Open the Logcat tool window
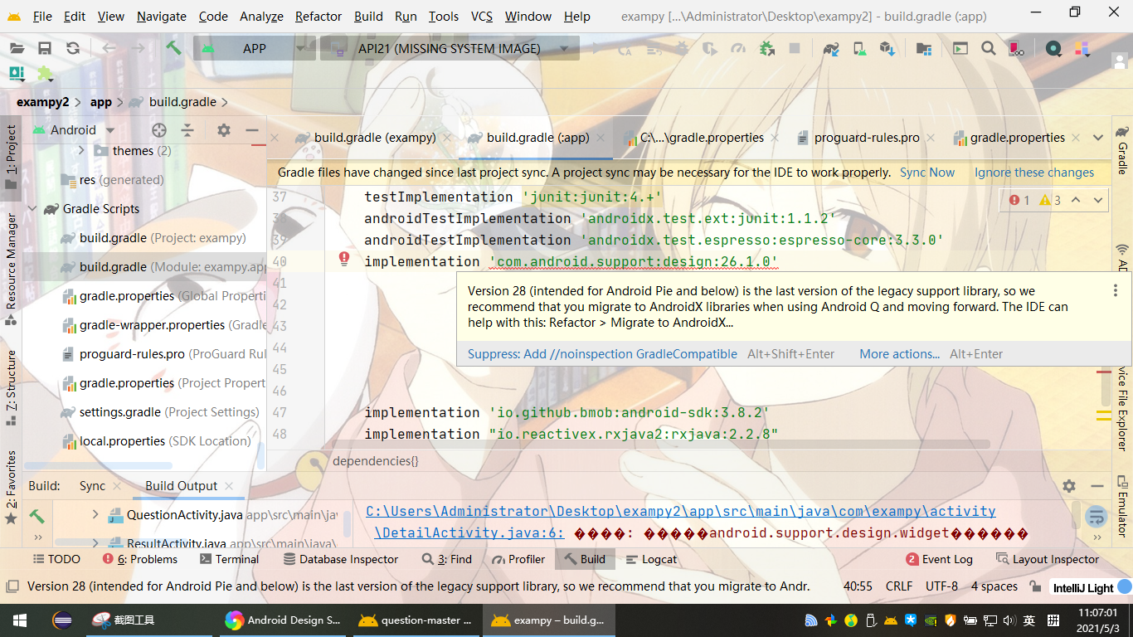This screenshot has width=1133, height=637. point(651,559)
